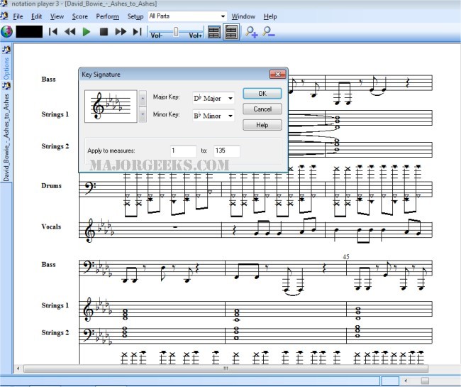Toggle the highlighted page view layout button

pyautogui.click(x=230, y=31)
